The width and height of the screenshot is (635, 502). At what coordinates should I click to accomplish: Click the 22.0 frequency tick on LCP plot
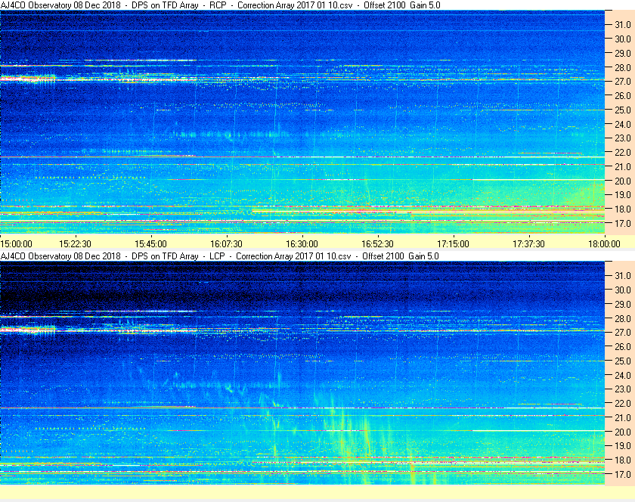point(623,404)
